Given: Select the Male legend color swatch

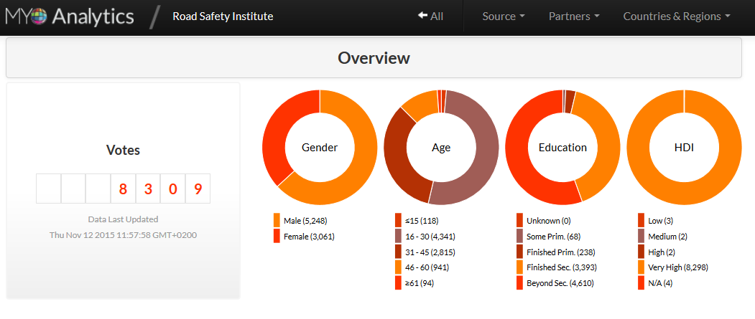Looking at the screenshot, I should pyautogui.click(x=277, y=221).
